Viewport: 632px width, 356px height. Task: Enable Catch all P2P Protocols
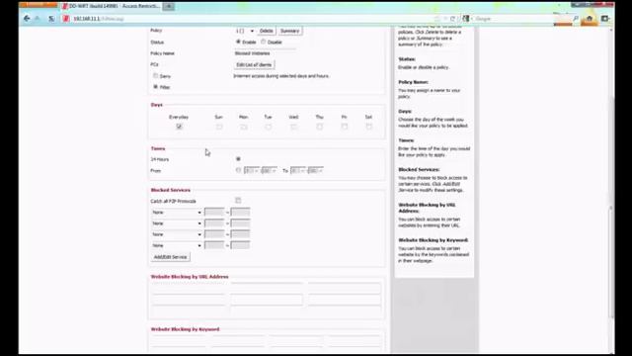pyautogui.click(x=238, y=201)
